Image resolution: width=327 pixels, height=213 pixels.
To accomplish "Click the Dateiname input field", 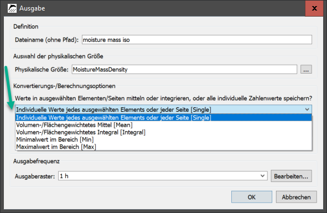I will 197,40.
